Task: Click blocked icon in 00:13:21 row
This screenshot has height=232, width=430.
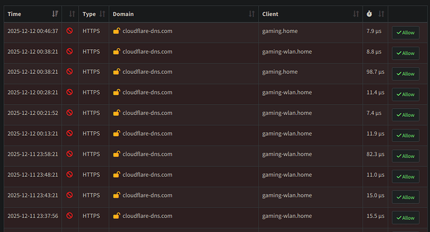Action: point(70,133)
